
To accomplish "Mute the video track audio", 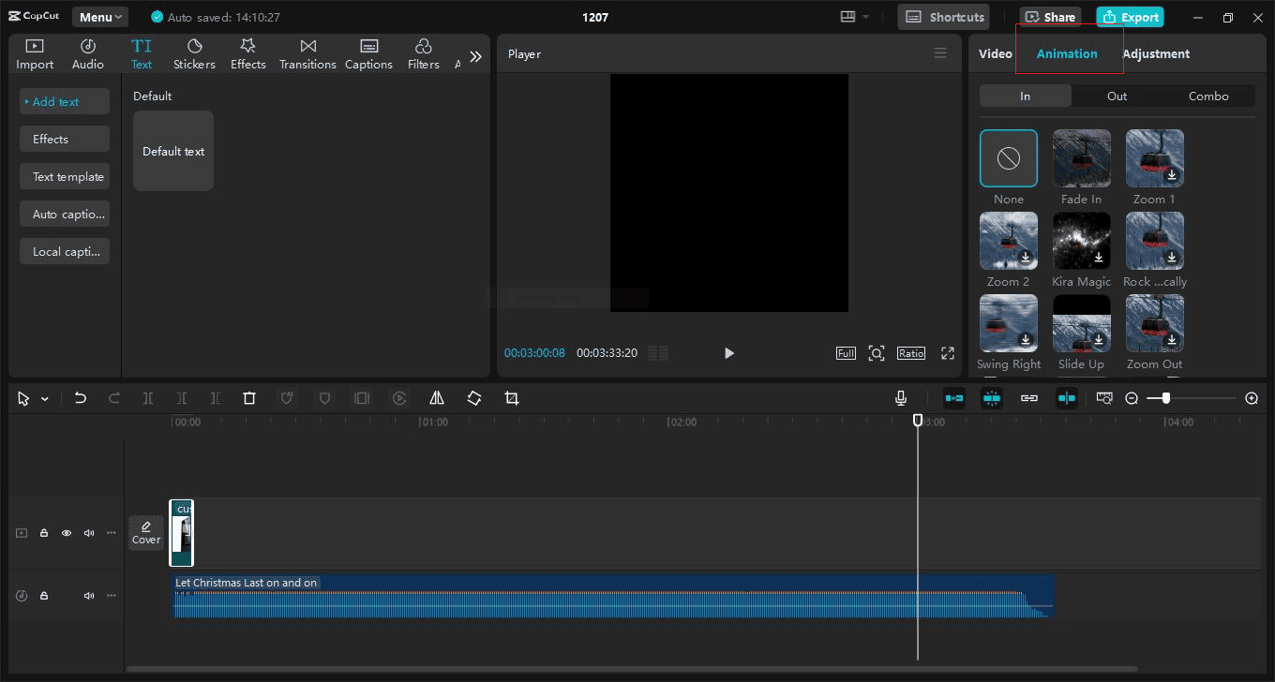I will 89,533.
